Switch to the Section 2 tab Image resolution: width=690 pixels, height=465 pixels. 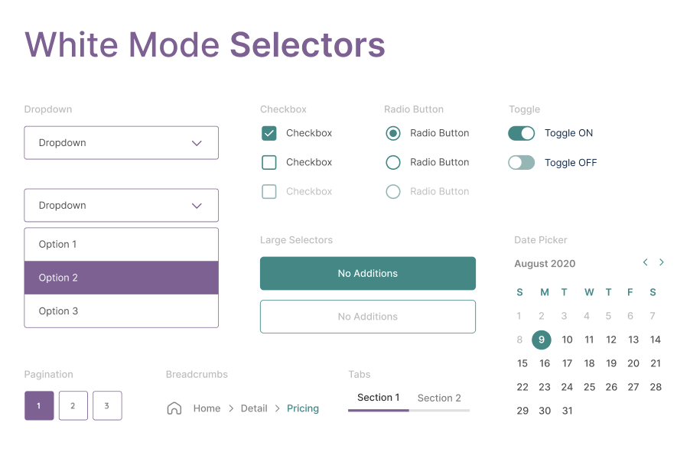439,398
